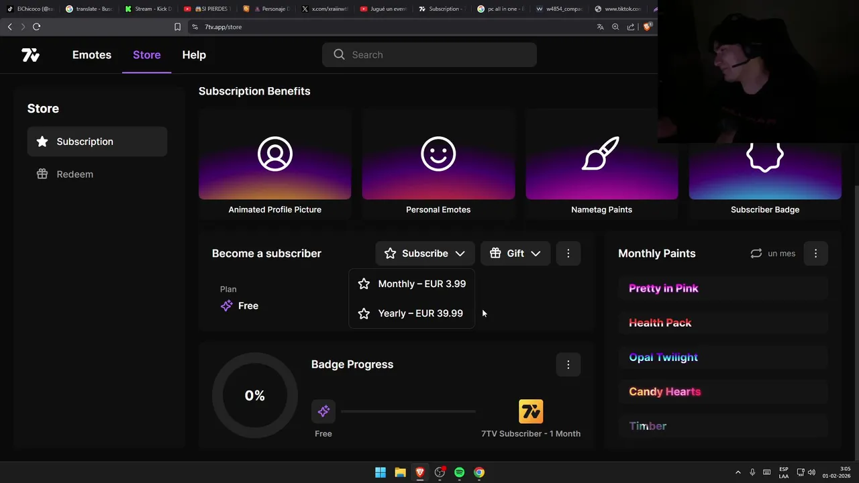Click the Personal Emotes smiley icon
The height and width of the screenshot is (483, 859).
click(x=438, y=154)
